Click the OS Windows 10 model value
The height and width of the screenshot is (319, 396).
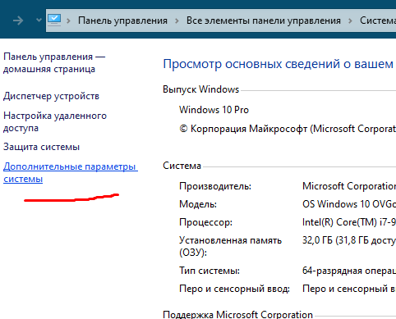click(x=349, y=204)
